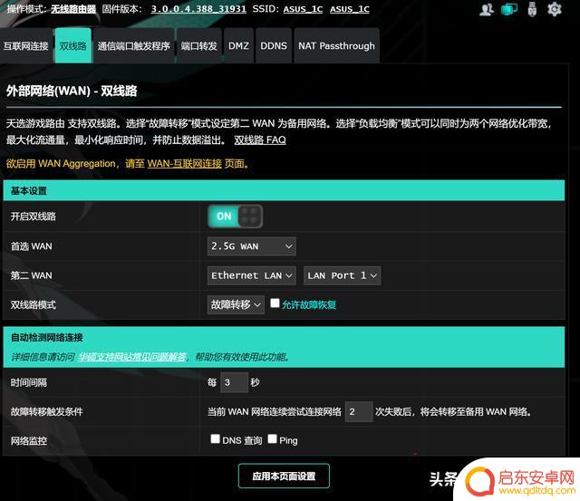
Task: Open the DDNS tab
Action: point(274,46)
